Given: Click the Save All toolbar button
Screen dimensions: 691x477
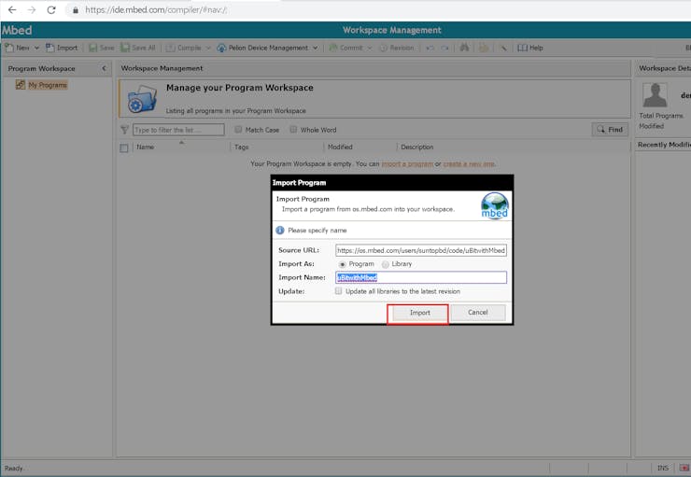Looking at the screenshot, I should coord(138,48).
